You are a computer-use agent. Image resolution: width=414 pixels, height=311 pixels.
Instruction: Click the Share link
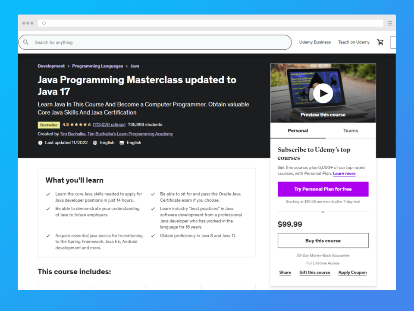click(285, 273)
